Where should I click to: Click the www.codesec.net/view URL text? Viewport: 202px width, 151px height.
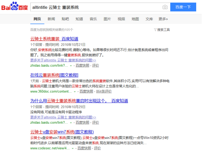pos(50,148)
